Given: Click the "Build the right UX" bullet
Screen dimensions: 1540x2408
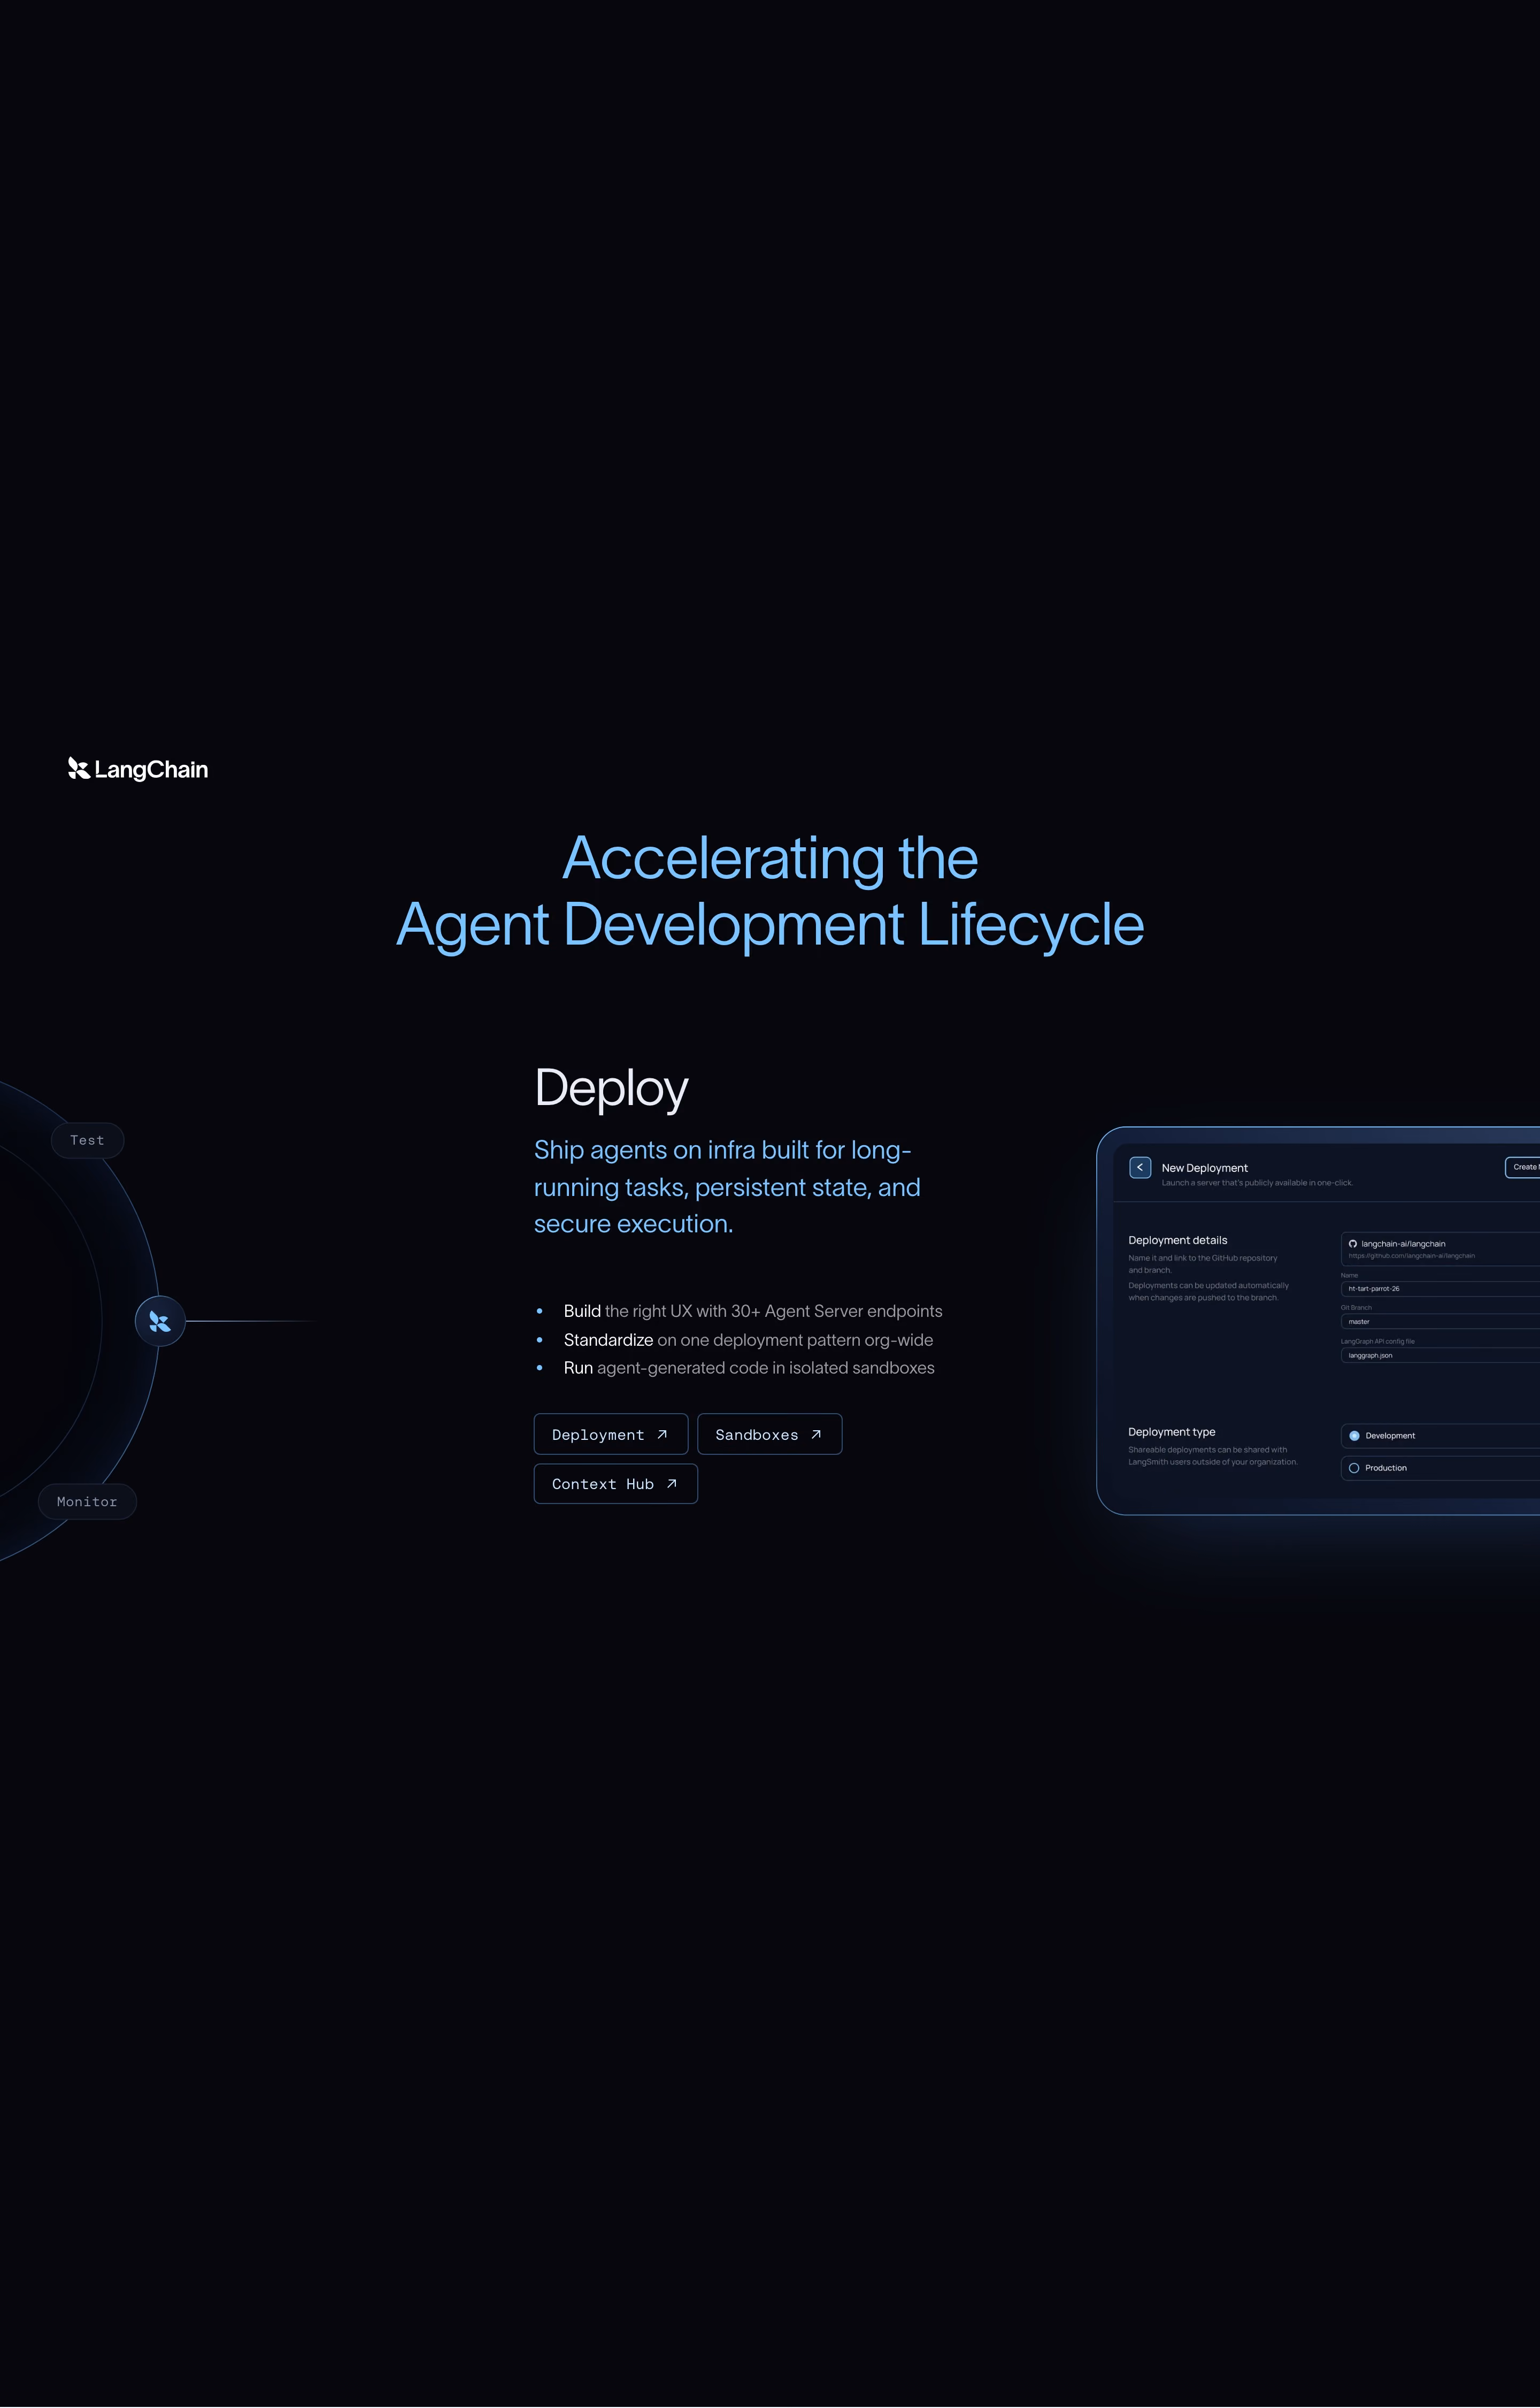Looking at the screenshot, I should click(753, 1311).
